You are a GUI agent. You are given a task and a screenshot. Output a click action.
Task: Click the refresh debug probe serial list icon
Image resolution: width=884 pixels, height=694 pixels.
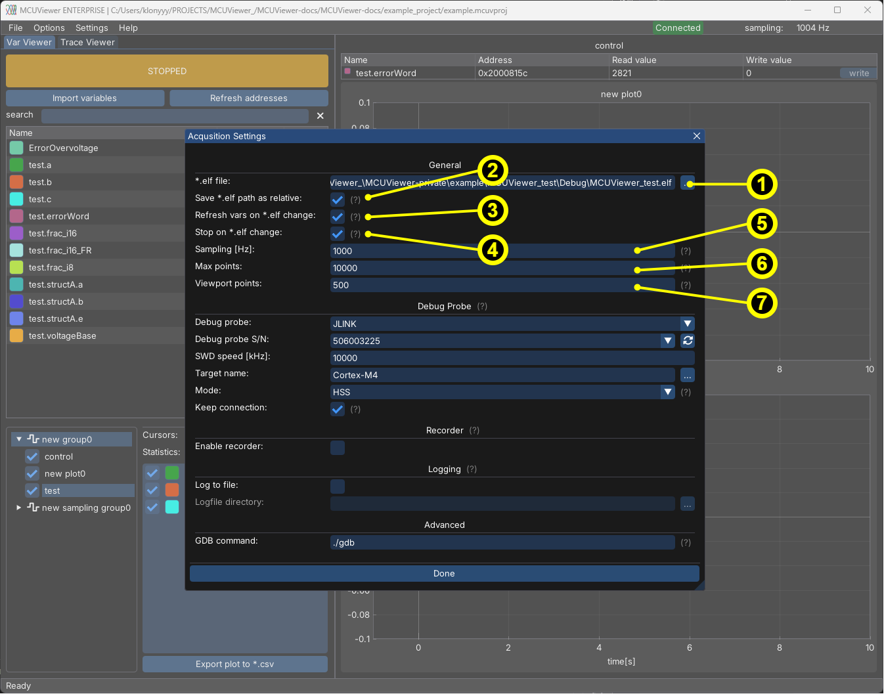(x=688, y=341)
